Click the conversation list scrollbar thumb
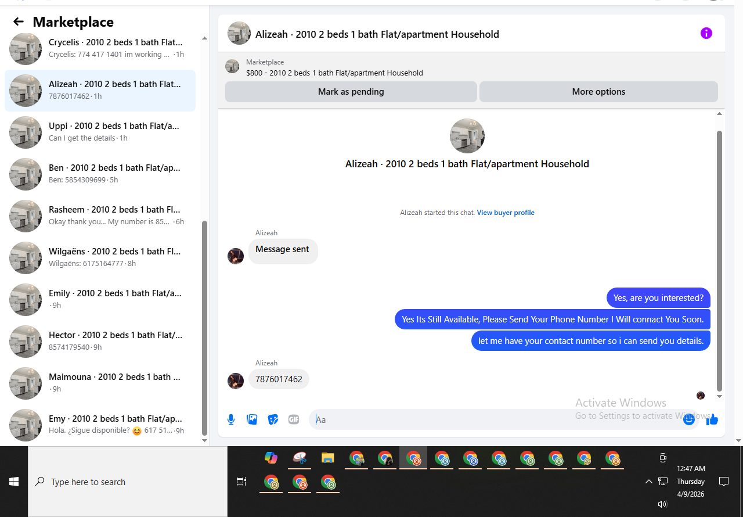This screenshot has height=517, width=743. pyautogui.click(x=204, y=328)
